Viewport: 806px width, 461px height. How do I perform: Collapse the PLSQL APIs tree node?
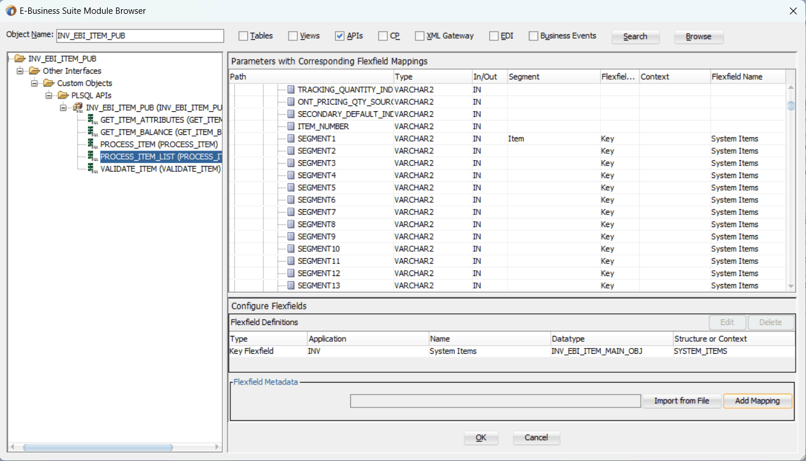[x=49, y=95]
